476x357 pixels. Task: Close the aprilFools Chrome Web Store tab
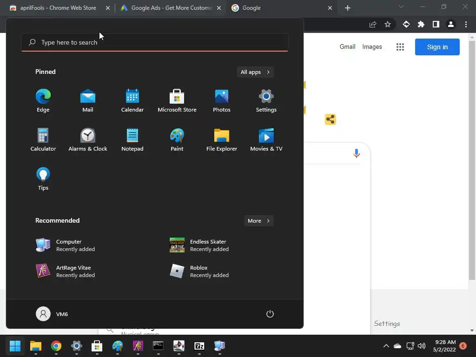(x=108, y=8)
